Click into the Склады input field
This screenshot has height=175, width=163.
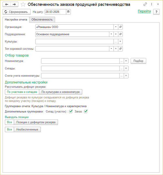[80, 68]
